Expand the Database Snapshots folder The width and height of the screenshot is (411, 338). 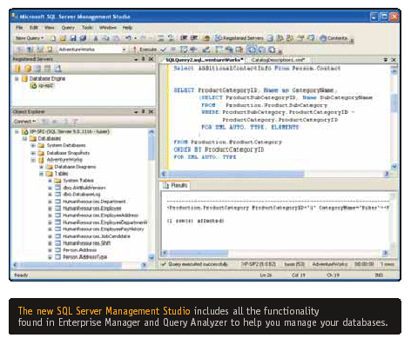tap(33, 153)
